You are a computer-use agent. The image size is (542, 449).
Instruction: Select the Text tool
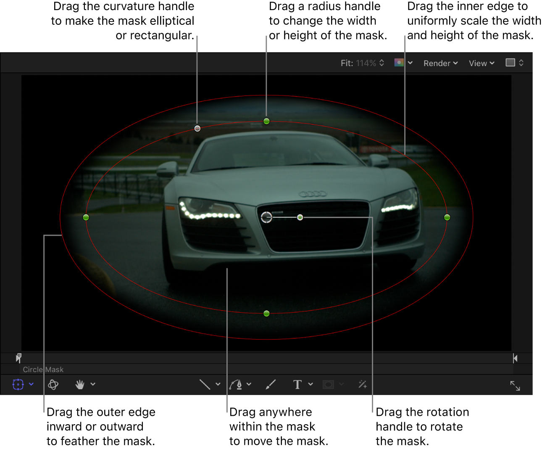tap(297, 384)
